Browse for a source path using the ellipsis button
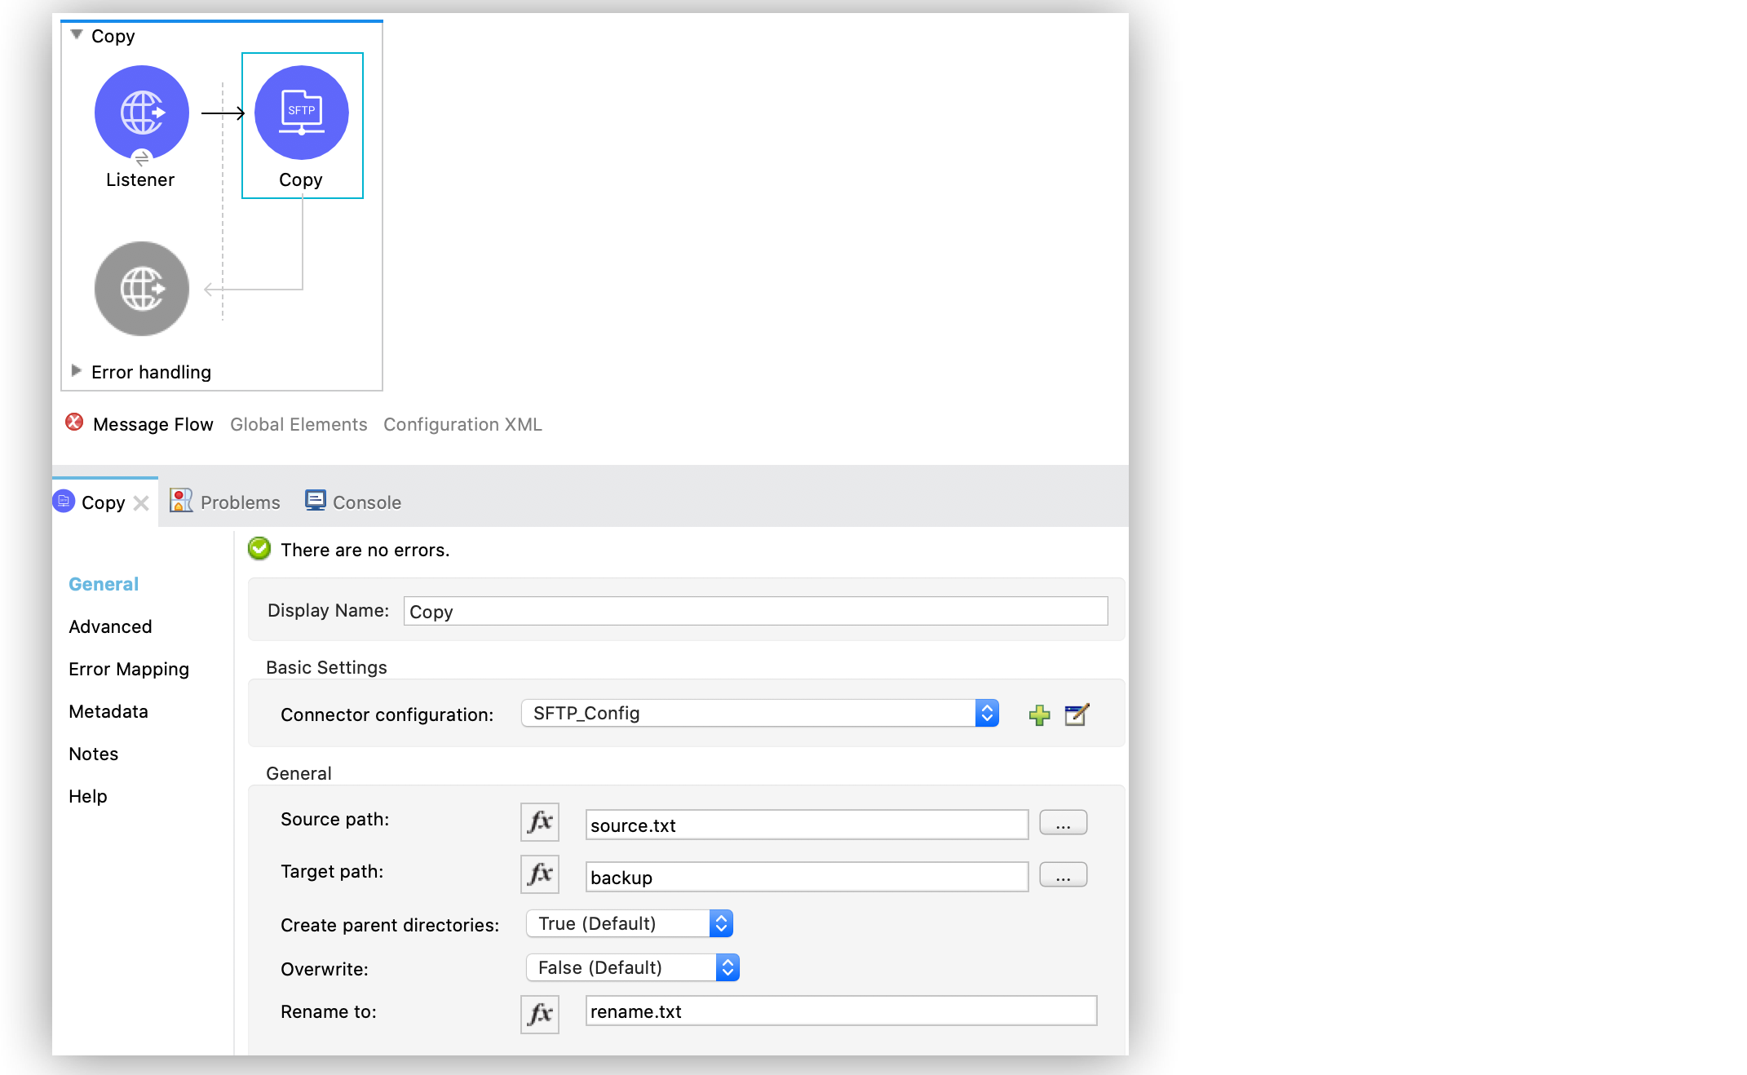 [1063, 822]
